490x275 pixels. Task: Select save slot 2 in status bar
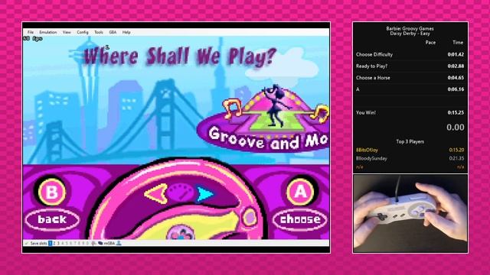coord(54,243)
